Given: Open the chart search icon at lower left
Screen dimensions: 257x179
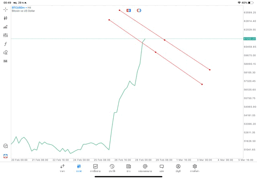Looking at the screenshot, I should point(5,146).
